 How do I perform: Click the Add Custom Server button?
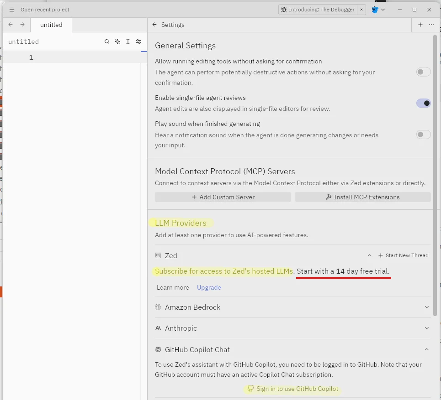pyautogui.click(x=223, y=197)
